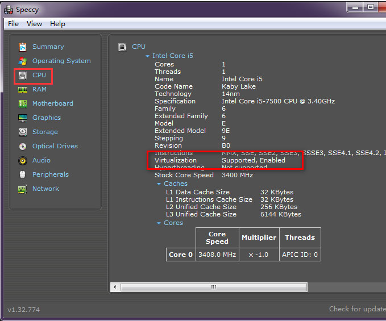This screenshot has width=386, height=321.
Task: Open the View menu
Action: [34, 24]
